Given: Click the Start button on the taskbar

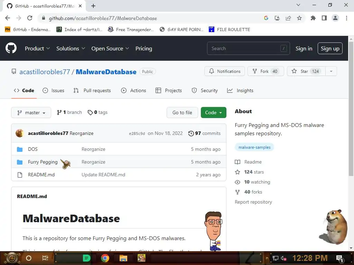Looking at the screenshot, I should click(x=12, y=258).
